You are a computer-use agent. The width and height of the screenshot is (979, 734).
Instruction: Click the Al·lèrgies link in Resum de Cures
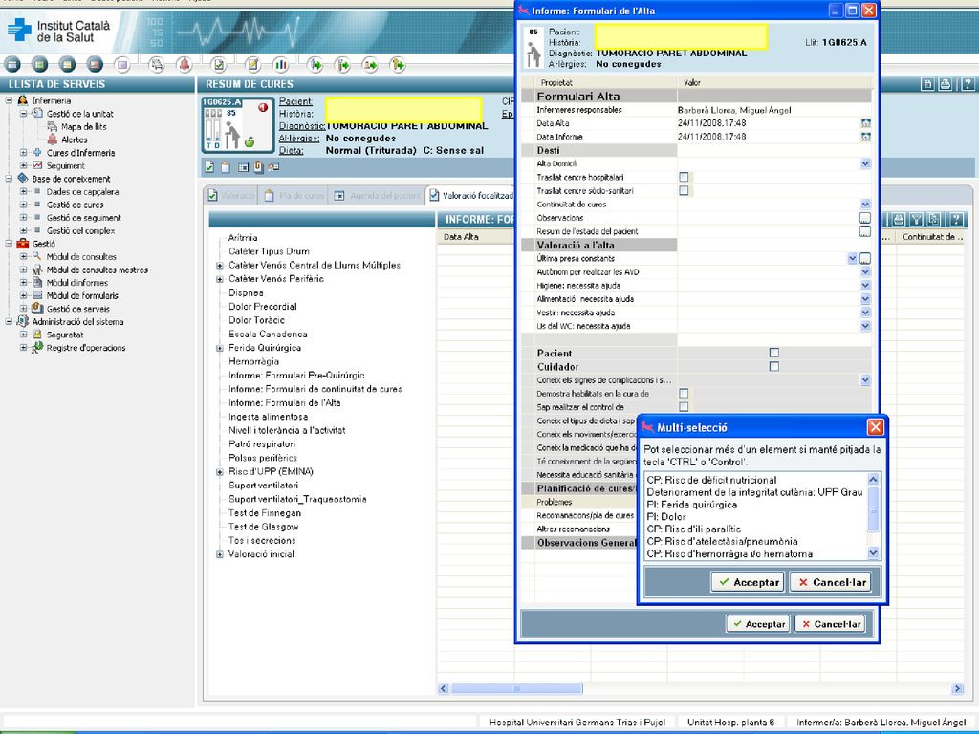click(299, 138)
